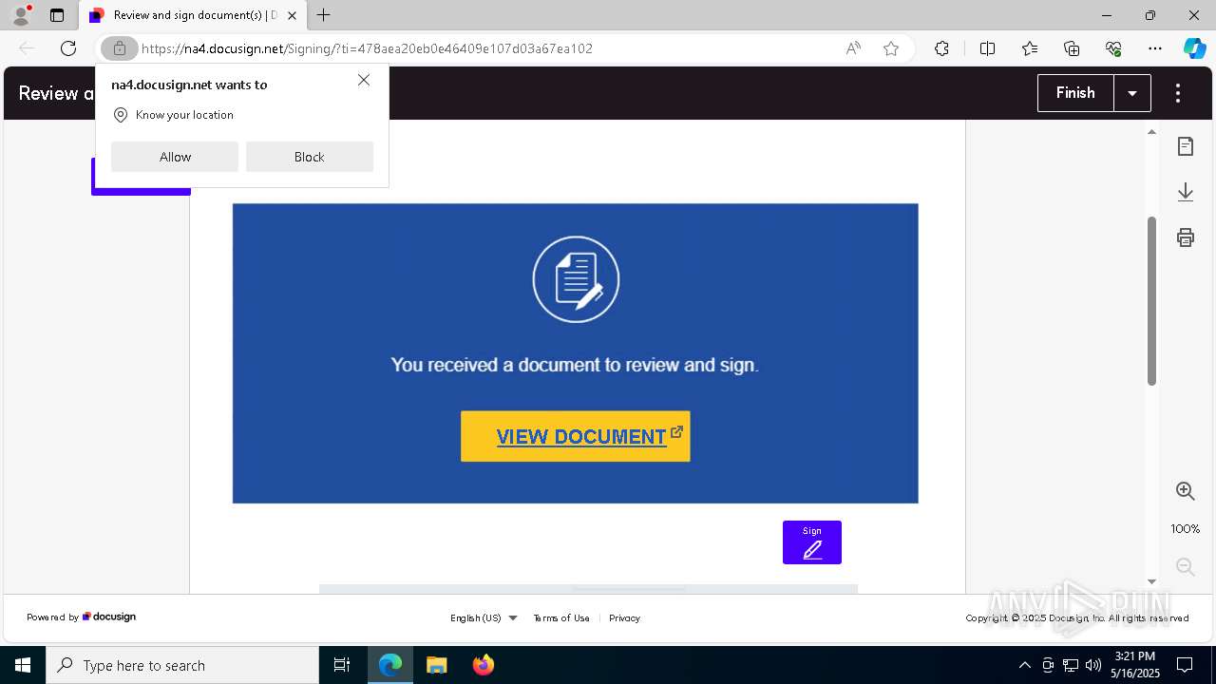Image resolution: width=1216 pixels, height=684 pixels.
Task: Open the Tab actions menu icon
Action: 57,15
